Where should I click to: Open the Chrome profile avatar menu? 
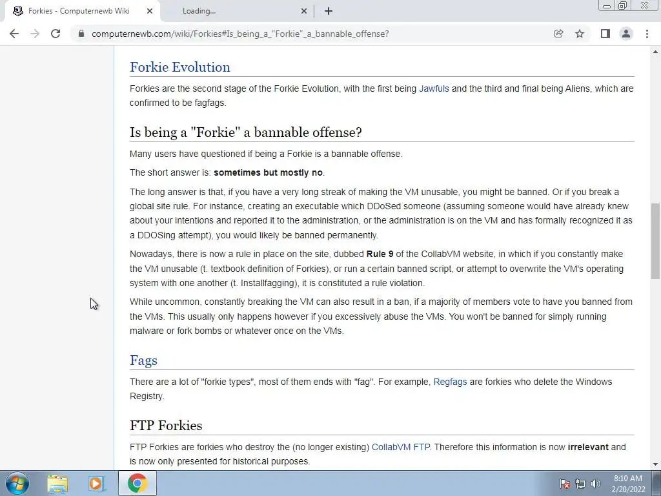(626, 34)
